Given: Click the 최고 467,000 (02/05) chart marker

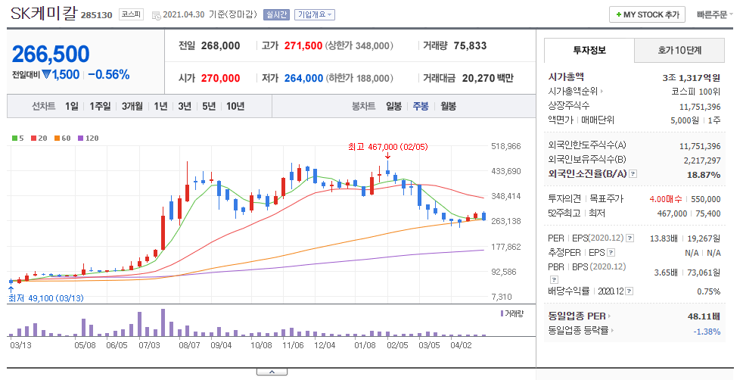Looking at the screenshot, I should 387,147.
